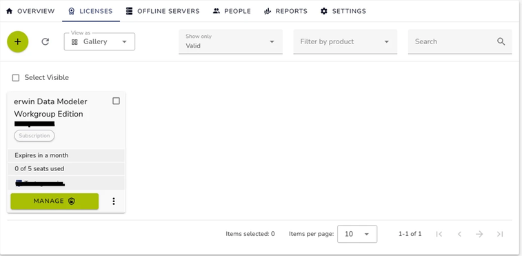Click the 1-1 of 1 pagination text

(410, 234)
